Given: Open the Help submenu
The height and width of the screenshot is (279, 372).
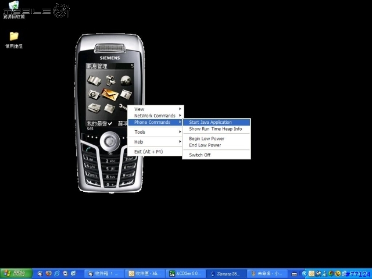Looking at the screenshot, I should click(x=156, y=142).
